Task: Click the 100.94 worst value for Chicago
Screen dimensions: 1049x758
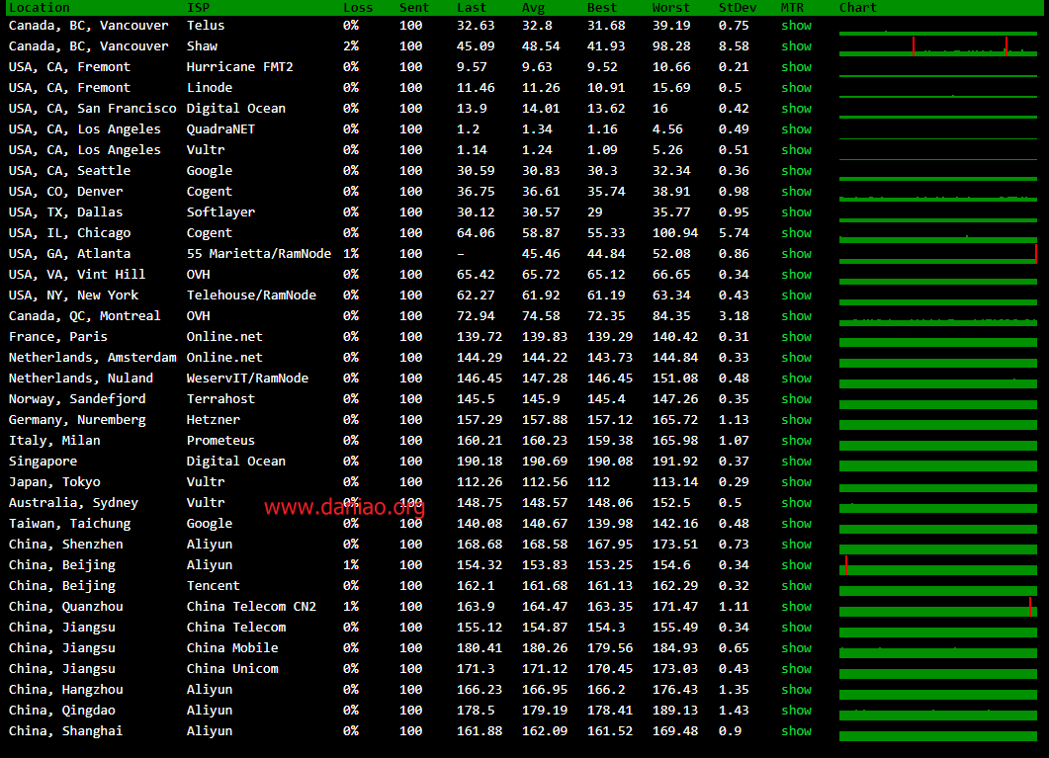Action: pyautogui.click(x=675, y=232)
